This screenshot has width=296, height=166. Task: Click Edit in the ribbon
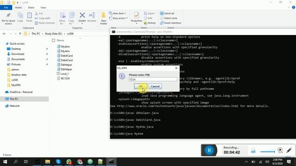(x=148, y=18)
